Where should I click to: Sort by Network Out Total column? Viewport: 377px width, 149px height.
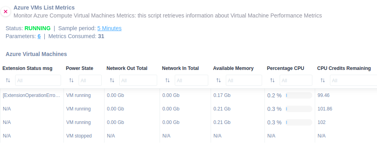point(112,80)
